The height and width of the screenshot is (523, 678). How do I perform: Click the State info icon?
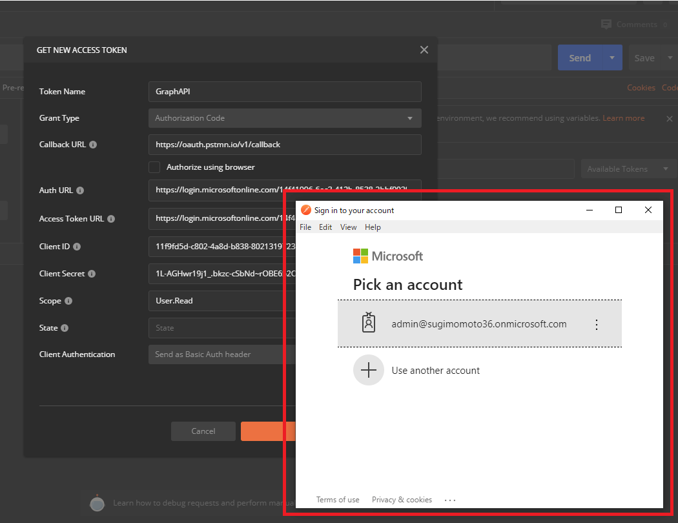point(65,328)
